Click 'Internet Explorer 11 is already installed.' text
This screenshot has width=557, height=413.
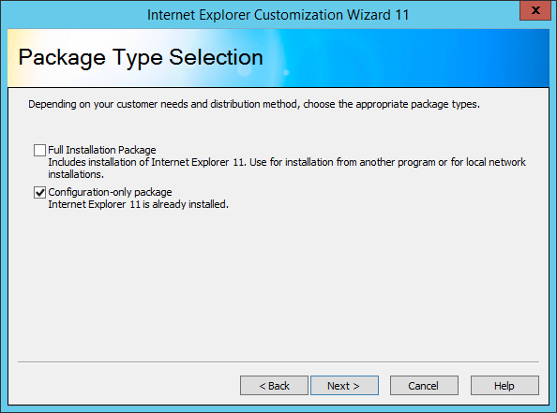coord(138,204)
